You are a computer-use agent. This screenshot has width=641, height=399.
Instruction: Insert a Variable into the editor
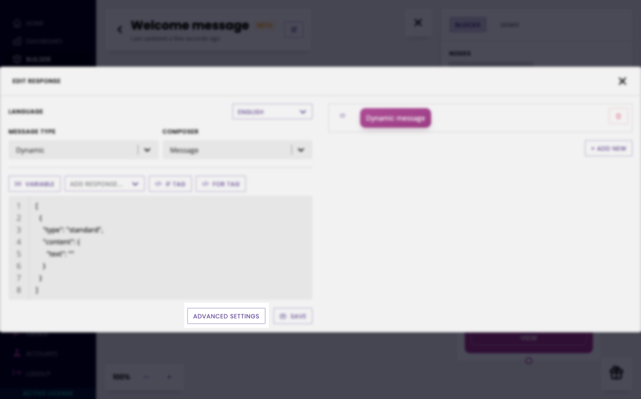coord(34,184)
